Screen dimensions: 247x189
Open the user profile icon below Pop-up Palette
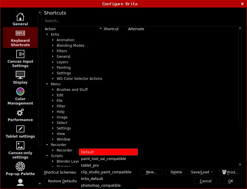coord(20,183)
